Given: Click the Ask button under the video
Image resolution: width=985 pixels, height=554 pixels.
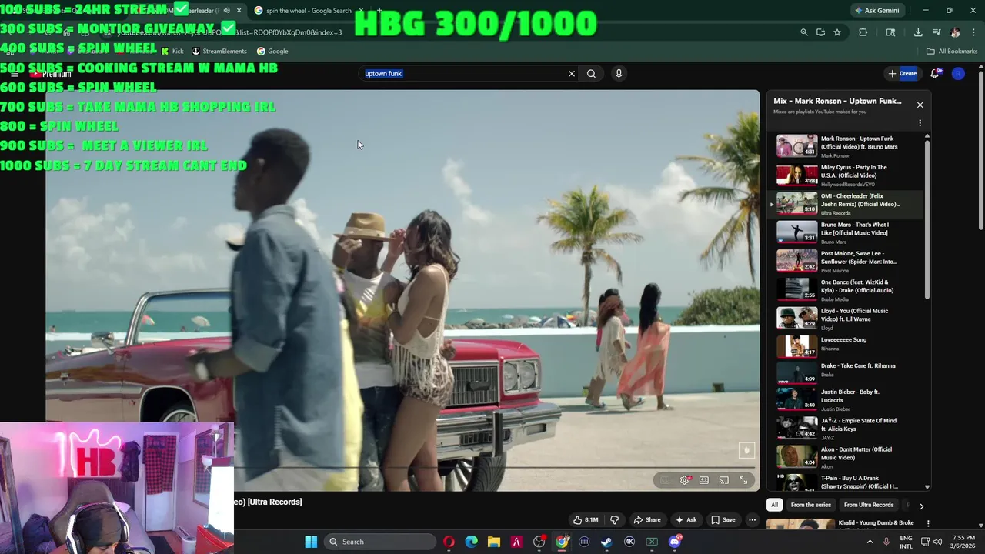Looking at the screenshot, I should click(686, 519).
